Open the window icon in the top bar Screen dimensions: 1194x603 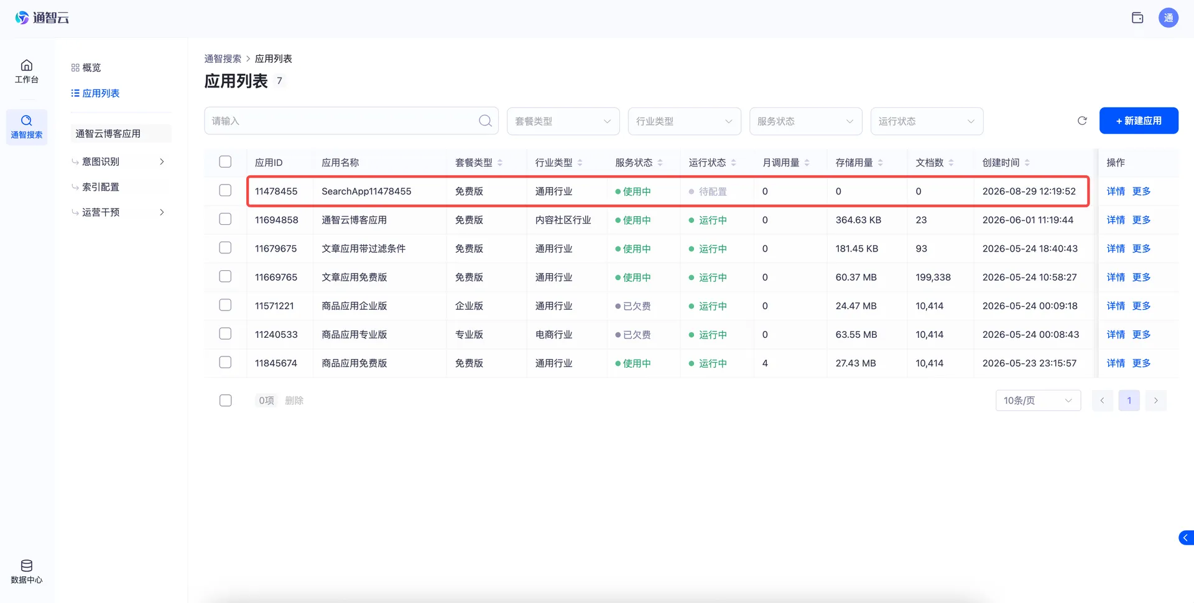[x=1137, y=18]
